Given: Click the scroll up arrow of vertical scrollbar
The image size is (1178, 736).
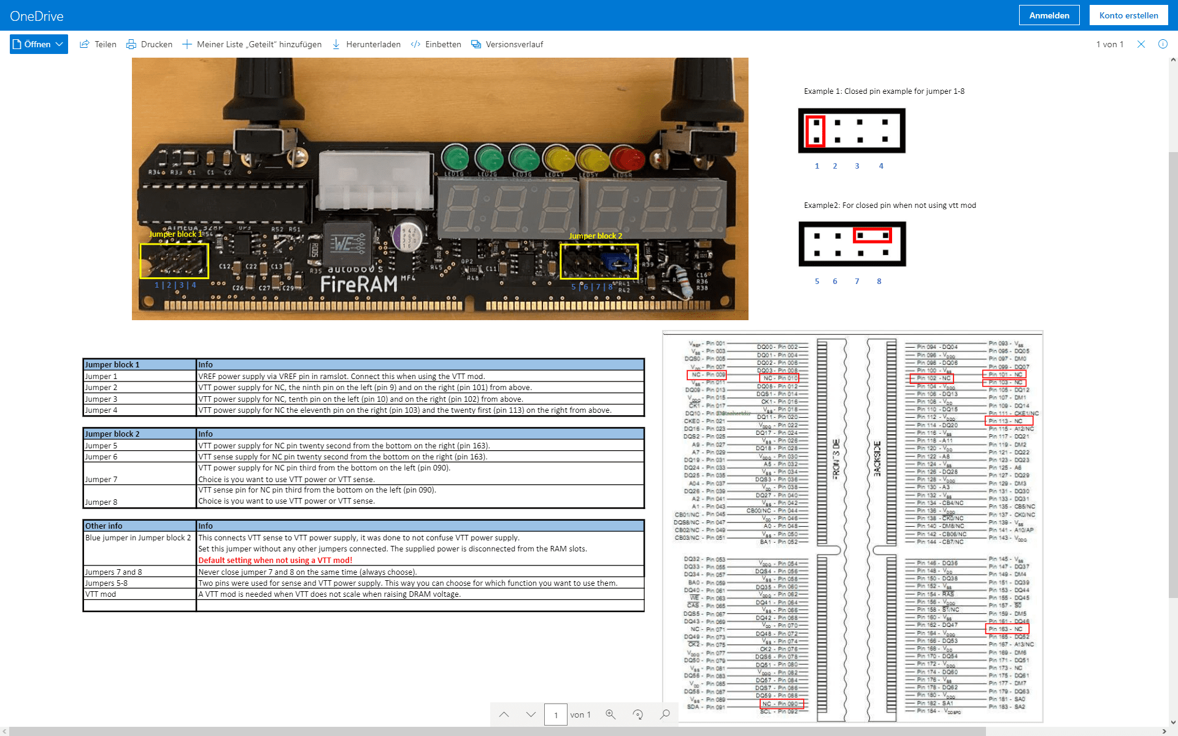Looking at the screenshot, I should point(1173,60).
